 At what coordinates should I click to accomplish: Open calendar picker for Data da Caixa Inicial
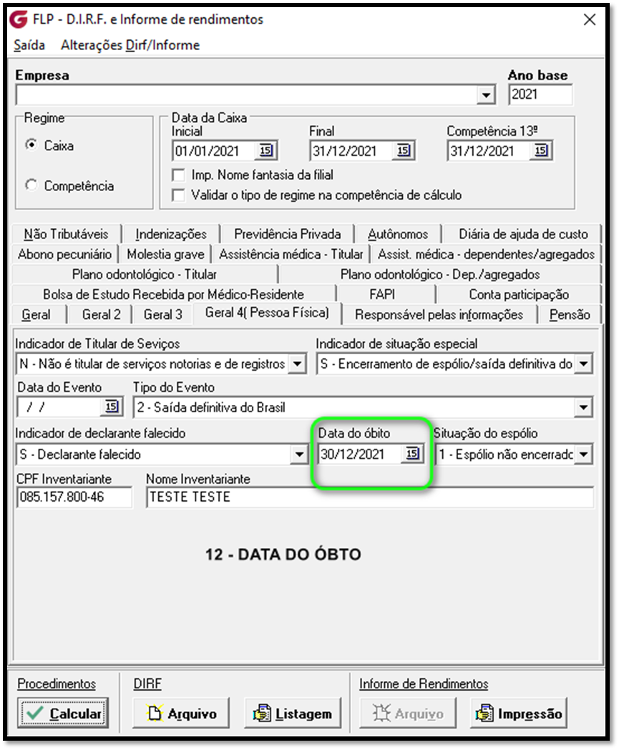266,151
